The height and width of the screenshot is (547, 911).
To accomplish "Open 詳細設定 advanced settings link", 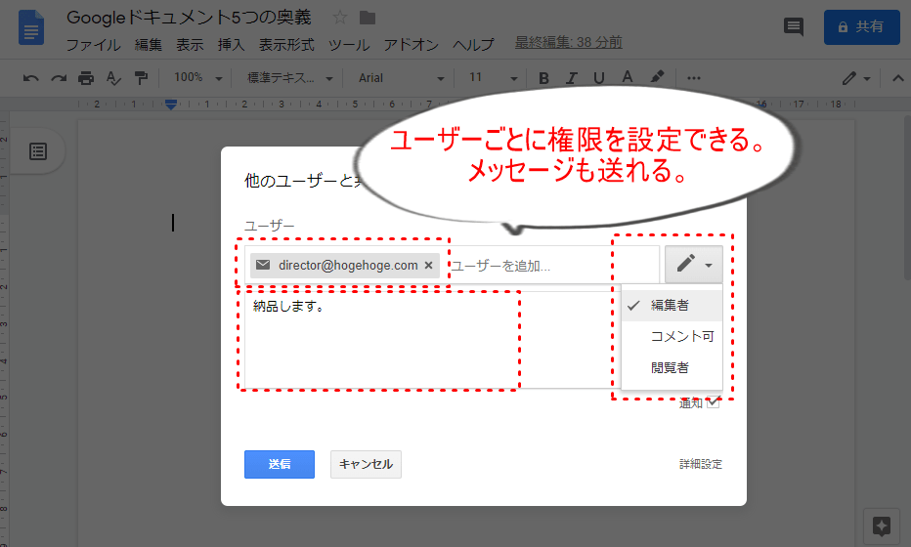I will (701, 464).
